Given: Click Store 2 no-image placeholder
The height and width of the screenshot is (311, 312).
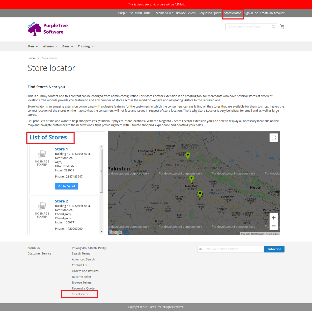Looking at the screenshot, I should click(42, 210).
